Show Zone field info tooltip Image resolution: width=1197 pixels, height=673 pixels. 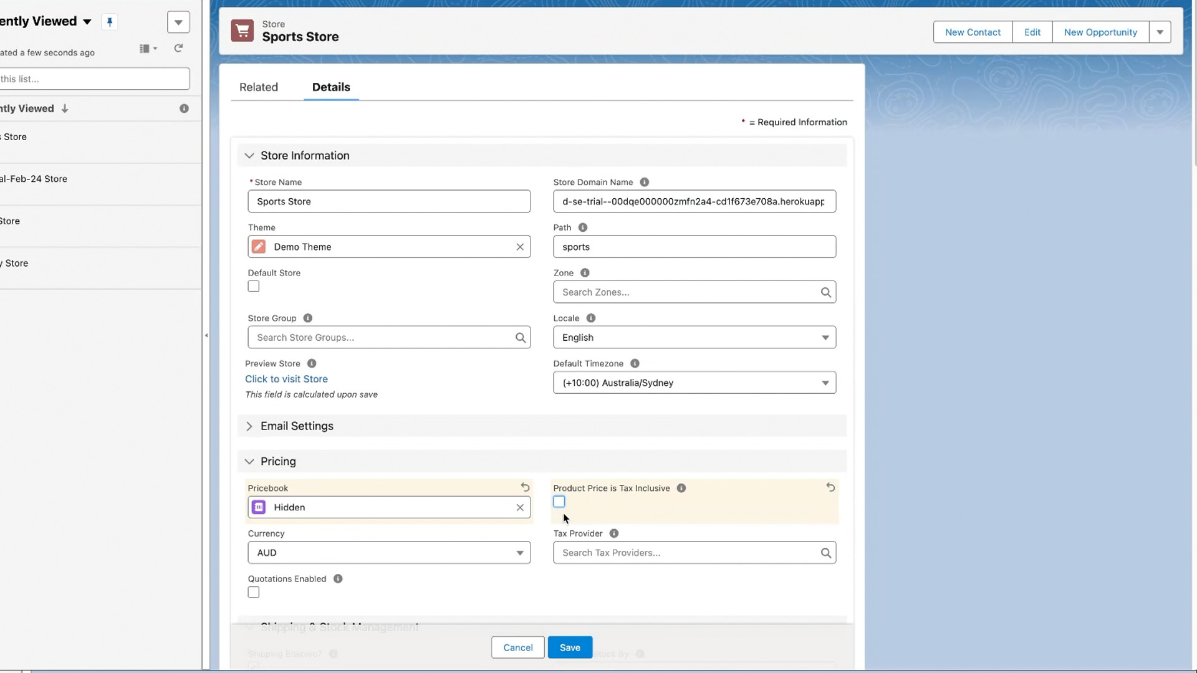point(584,273)
